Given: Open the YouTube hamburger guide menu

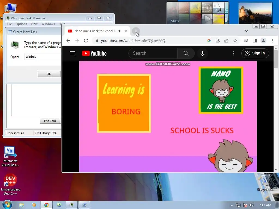Looking at the screenshot, I should [72, 53].
